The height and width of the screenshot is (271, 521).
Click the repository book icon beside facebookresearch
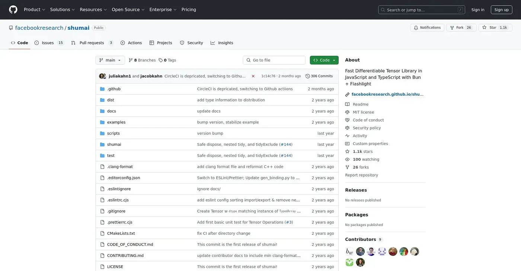click(11, 28)
